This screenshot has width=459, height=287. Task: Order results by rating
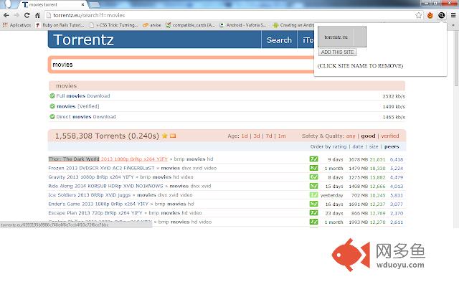pos(339,146)
